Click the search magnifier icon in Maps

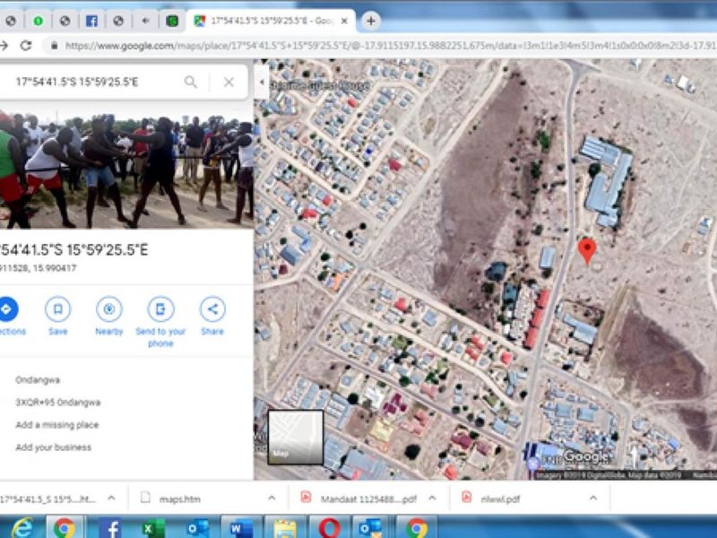[x=191, y=82]
